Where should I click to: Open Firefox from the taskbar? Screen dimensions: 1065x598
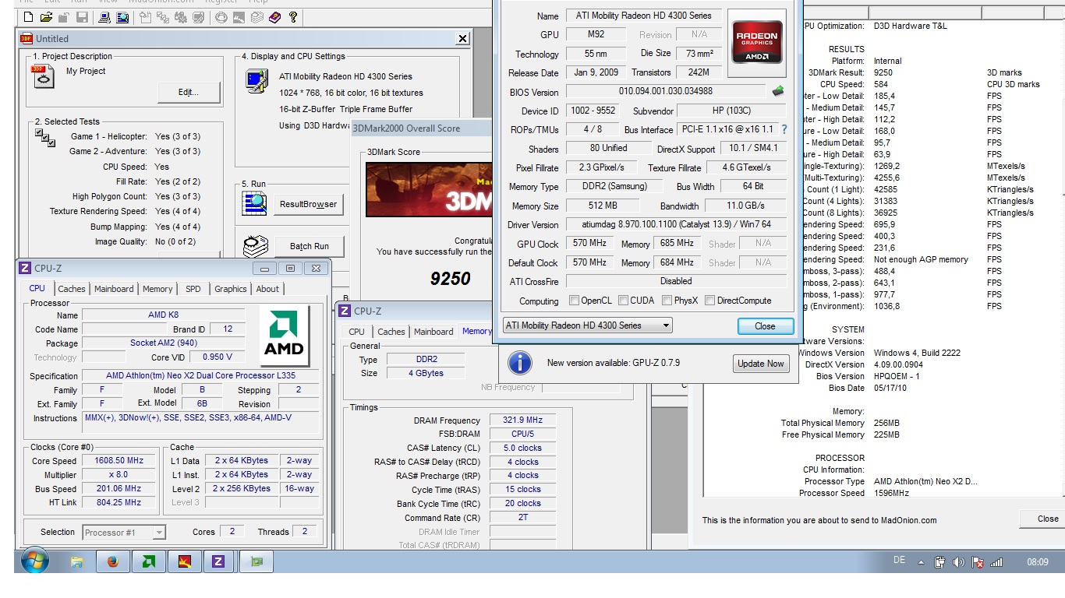pos(113,561)
